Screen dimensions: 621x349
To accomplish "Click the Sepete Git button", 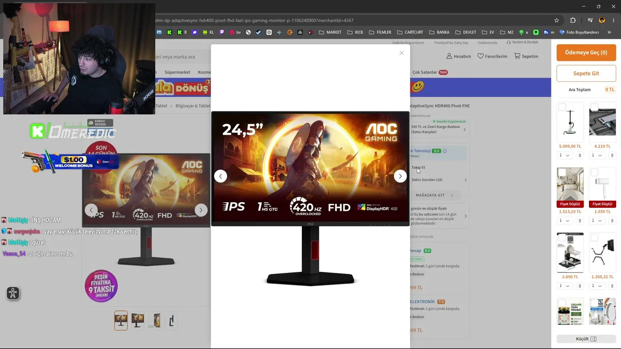I will pos(586,73).
